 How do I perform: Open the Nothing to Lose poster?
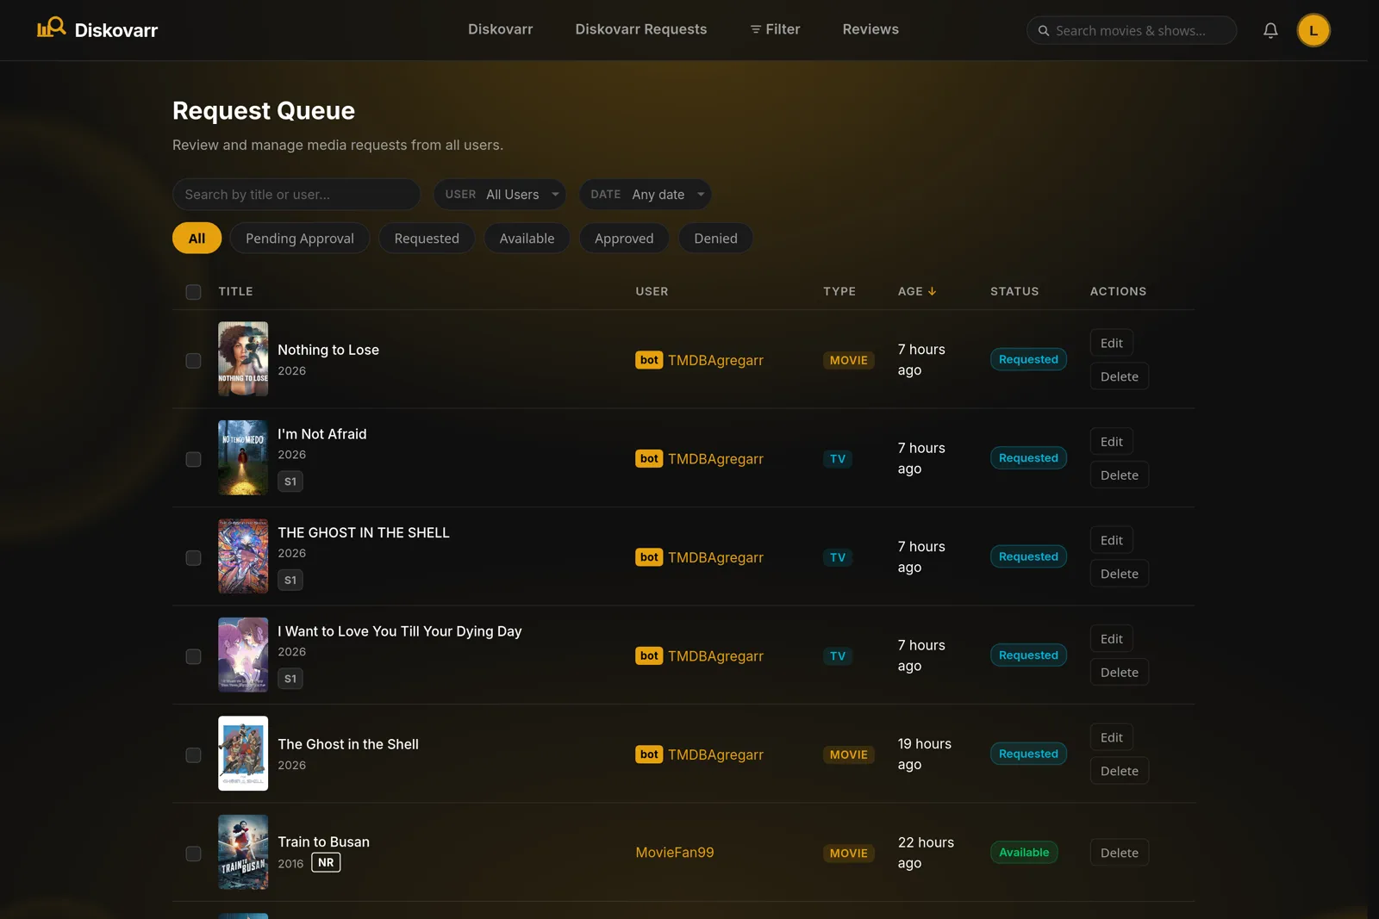coord(243,359)
